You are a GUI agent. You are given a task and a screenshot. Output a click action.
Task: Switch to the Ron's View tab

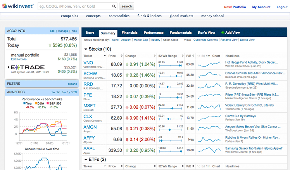[206, 33]
